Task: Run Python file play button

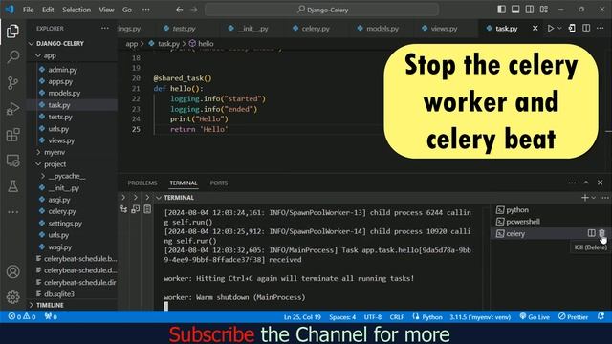Action: (551, 29)
